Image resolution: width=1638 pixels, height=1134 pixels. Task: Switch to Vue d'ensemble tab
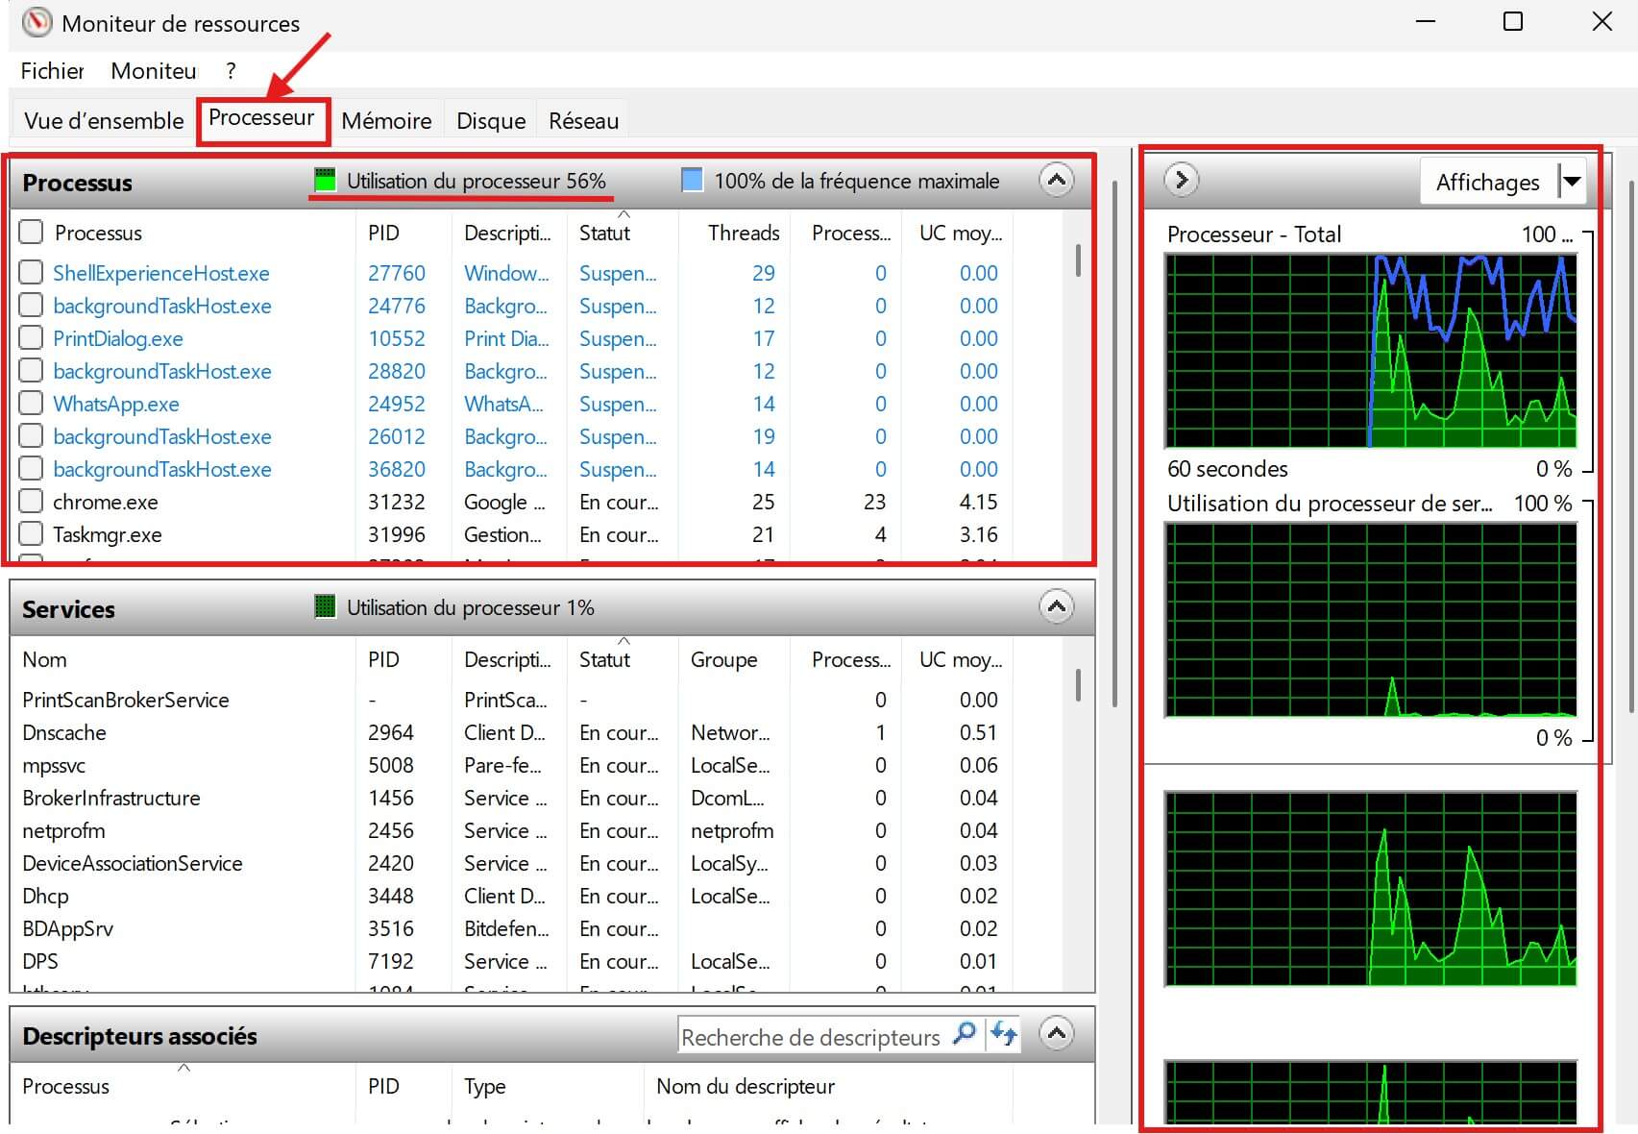point(104,121)
